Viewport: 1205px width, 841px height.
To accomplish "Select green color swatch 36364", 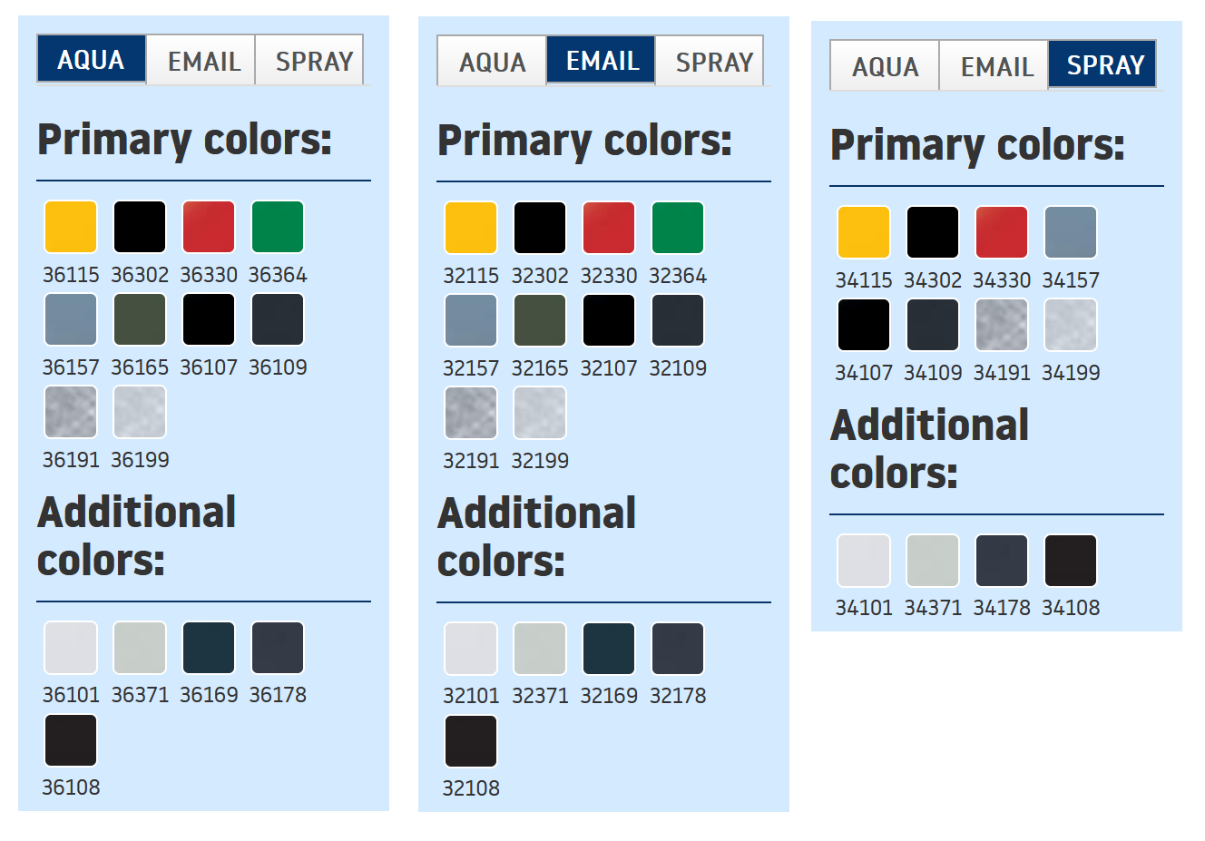I will tap(278, 227).
